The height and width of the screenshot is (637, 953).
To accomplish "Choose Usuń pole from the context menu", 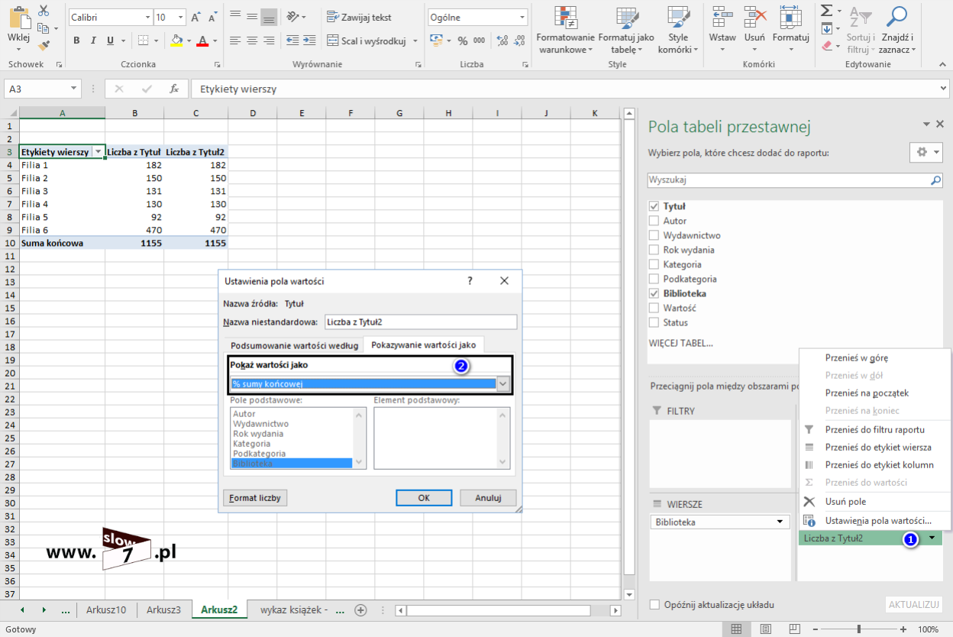I will [875, 501].
